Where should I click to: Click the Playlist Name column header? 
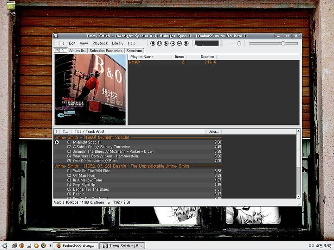(x=150, y=57)
